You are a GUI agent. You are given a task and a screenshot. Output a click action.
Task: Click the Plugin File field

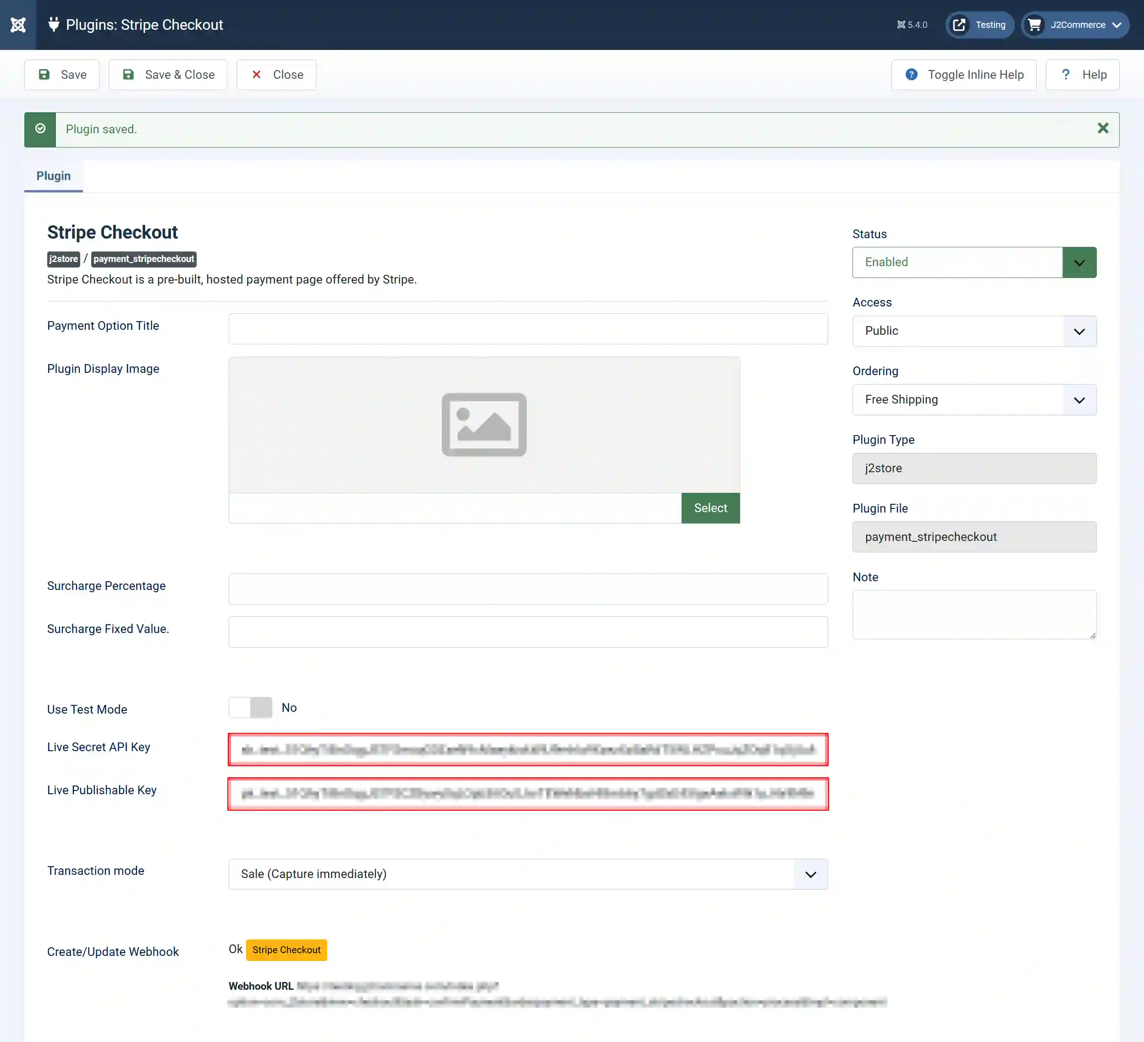(974, 537)
